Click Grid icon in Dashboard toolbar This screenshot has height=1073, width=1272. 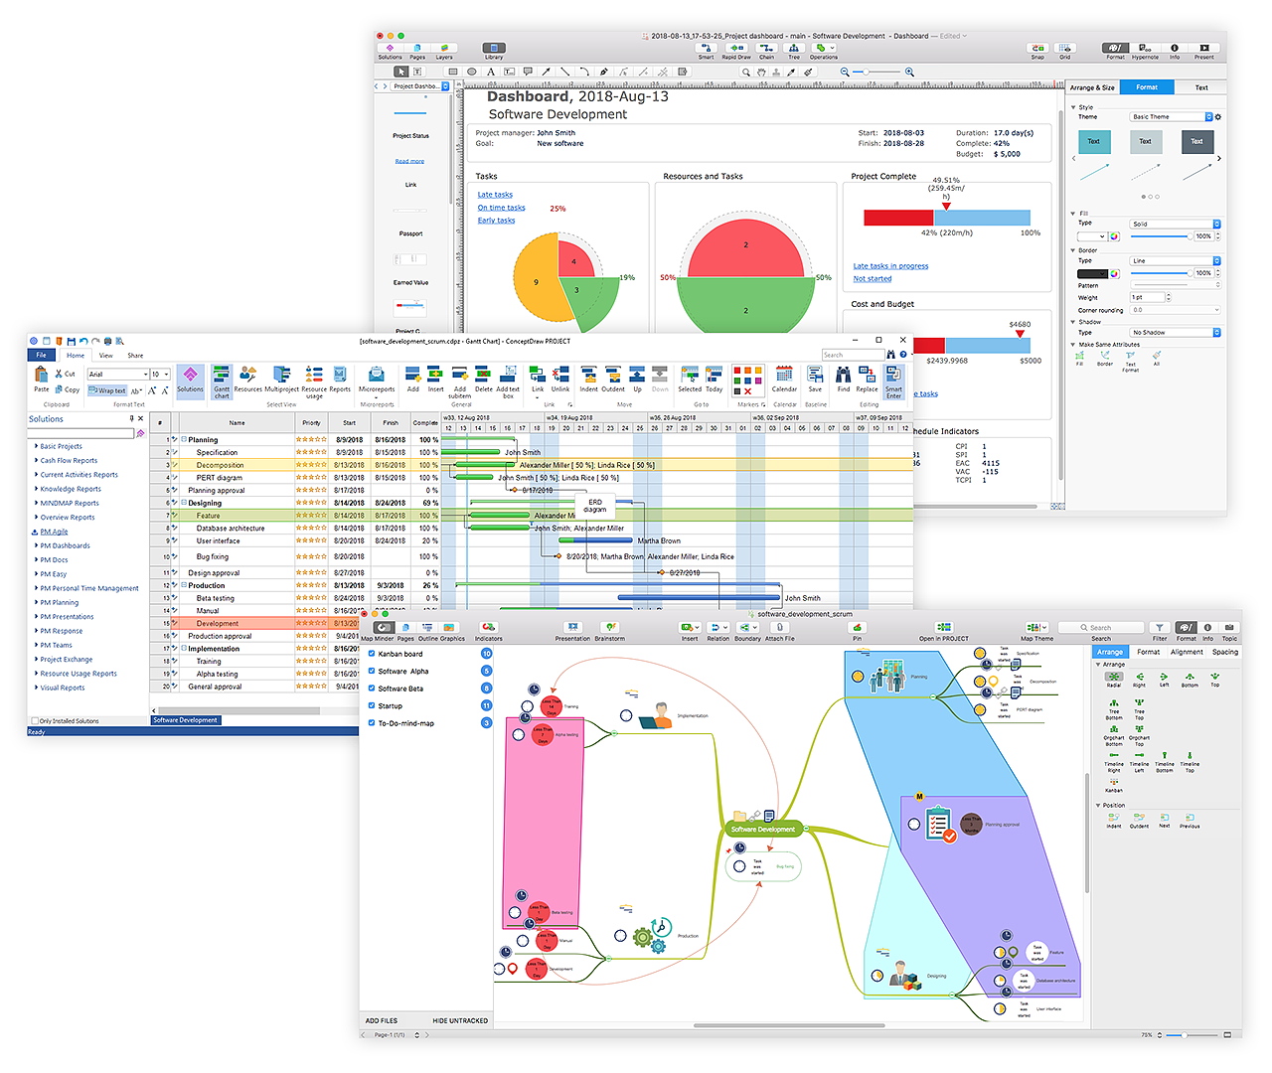click(1065, 48)
